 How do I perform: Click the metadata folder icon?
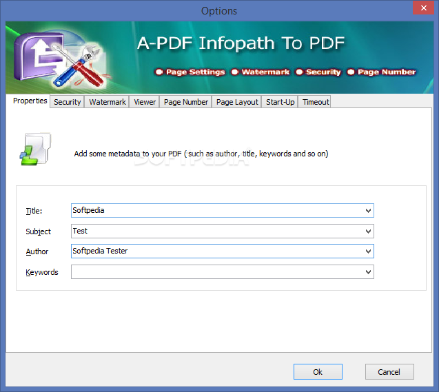36,149
